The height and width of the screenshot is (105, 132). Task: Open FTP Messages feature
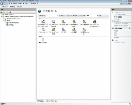pos(43,30)
